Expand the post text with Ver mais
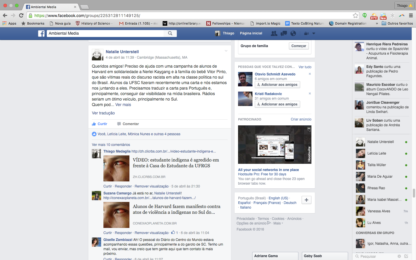 [x=123, y=105]
